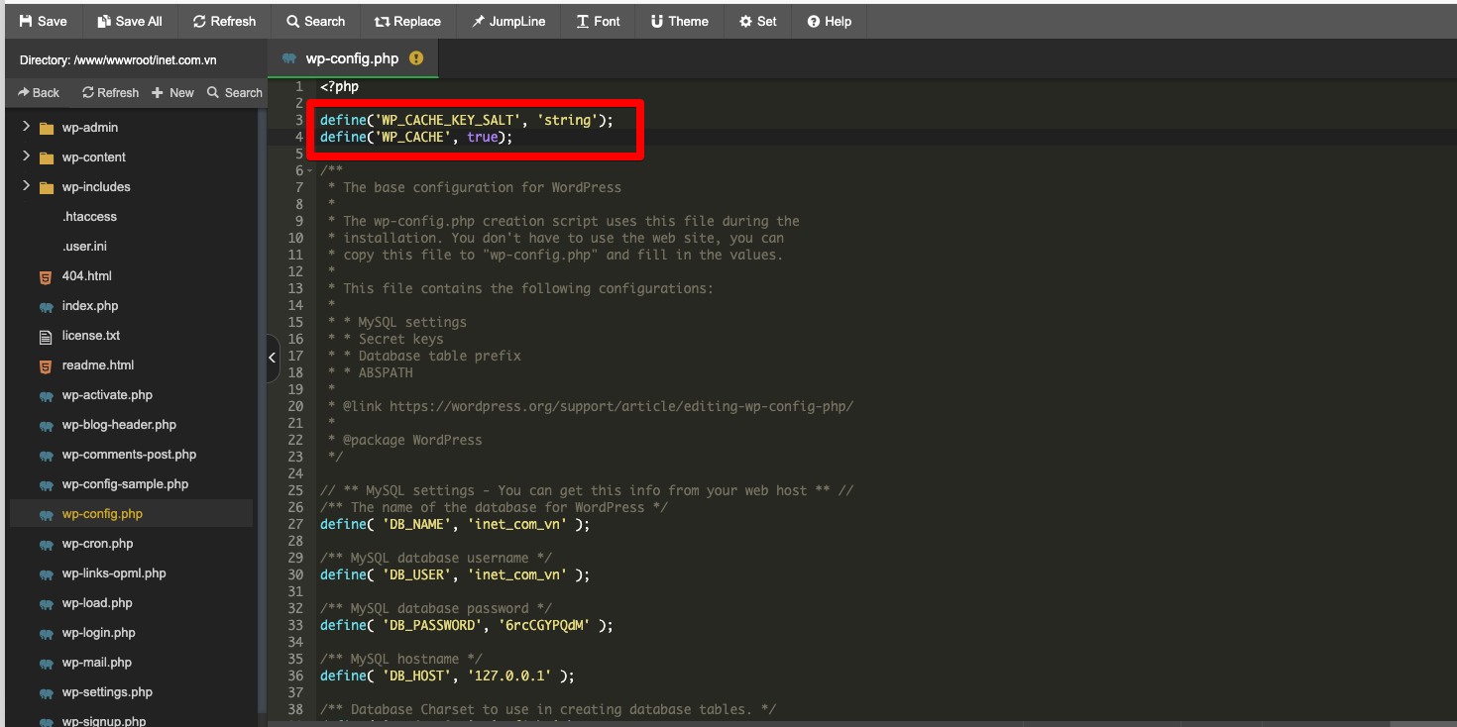This screenshot has height=727, width=1457.
Task: Expand the wp-admin folder arrow
Action: (26, 127)
